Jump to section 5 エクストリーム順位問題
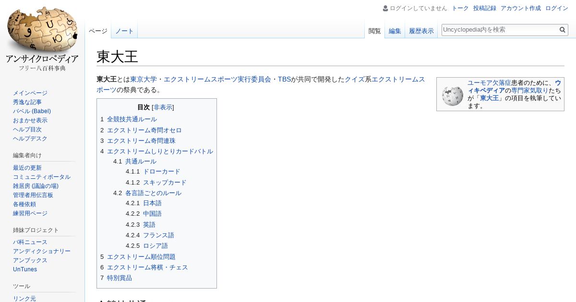This screenshot has height=302, width=576. click(x=141, y=257)
